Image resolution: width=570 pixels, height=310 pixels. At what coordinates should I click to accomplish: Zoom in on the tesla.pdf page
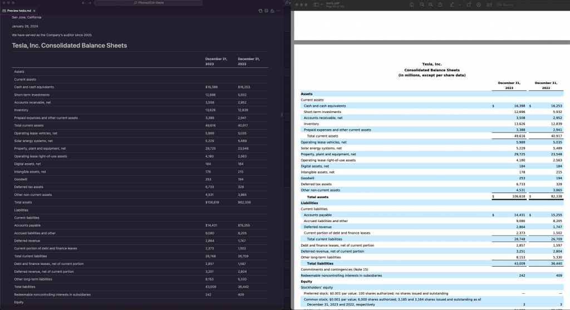coord(430,4)
